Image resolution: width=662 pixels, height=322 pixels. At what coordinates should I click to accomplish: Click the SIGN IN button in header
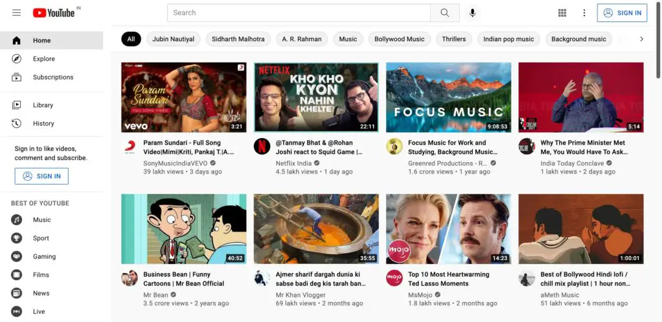coord(622,13)
